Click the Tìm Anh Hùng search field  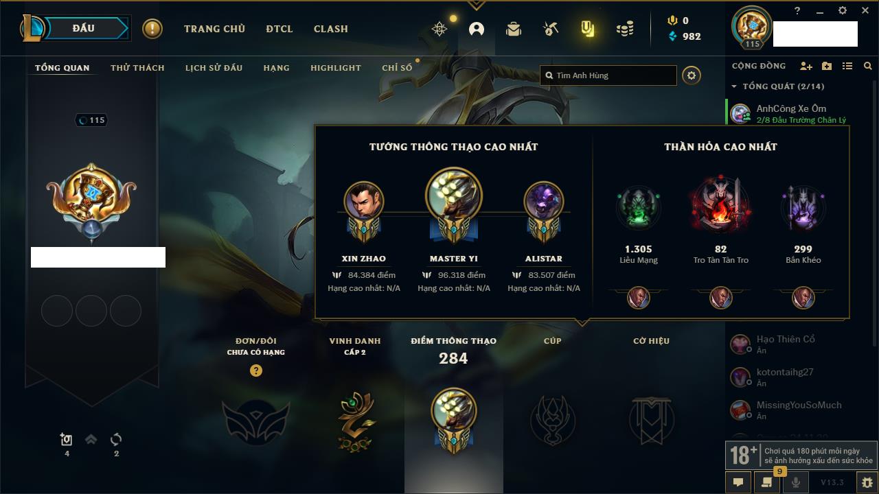click(x=608, y=75)
